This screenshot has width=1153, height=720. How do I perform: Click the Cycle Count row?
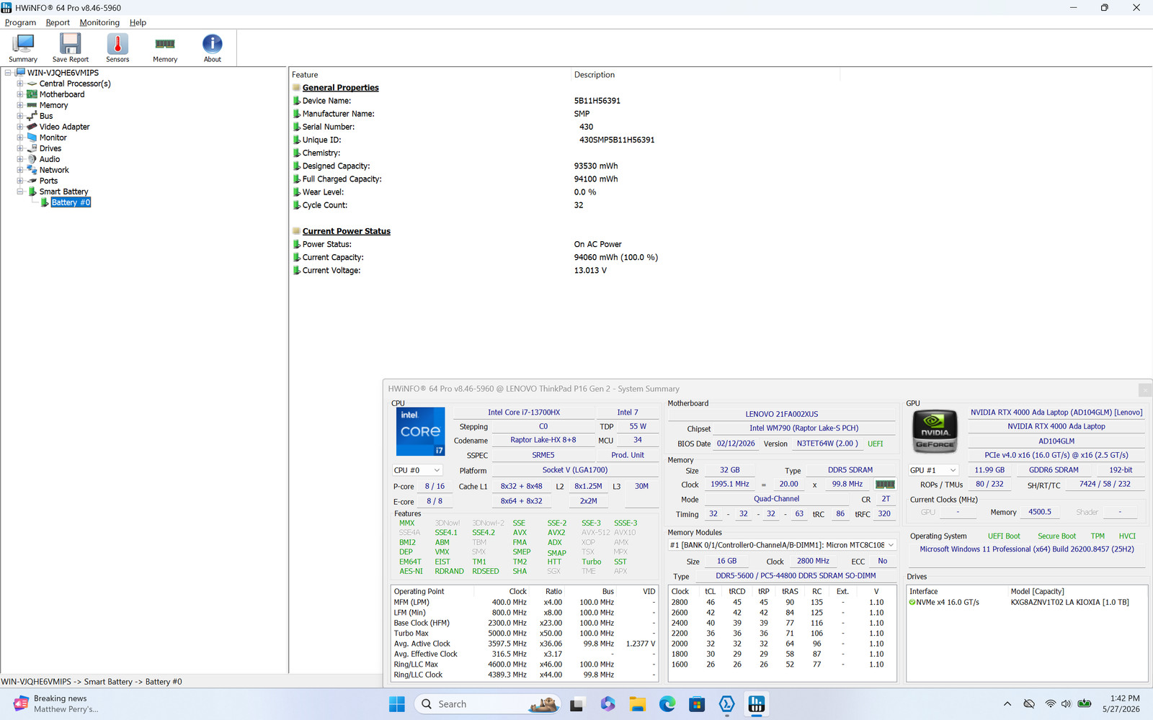(437, 205)
